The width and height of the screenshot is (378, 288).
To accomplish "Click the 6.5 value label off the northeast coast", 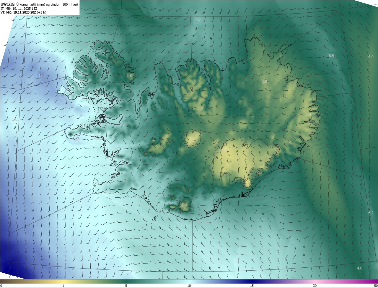I will pos(331,56).
